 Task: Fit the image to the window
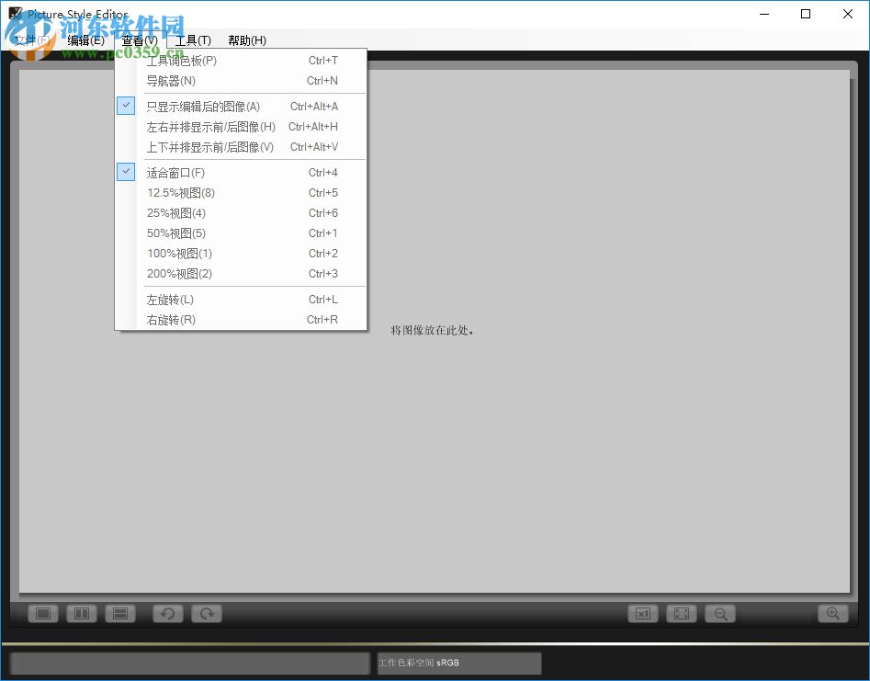tap(681, 613)
